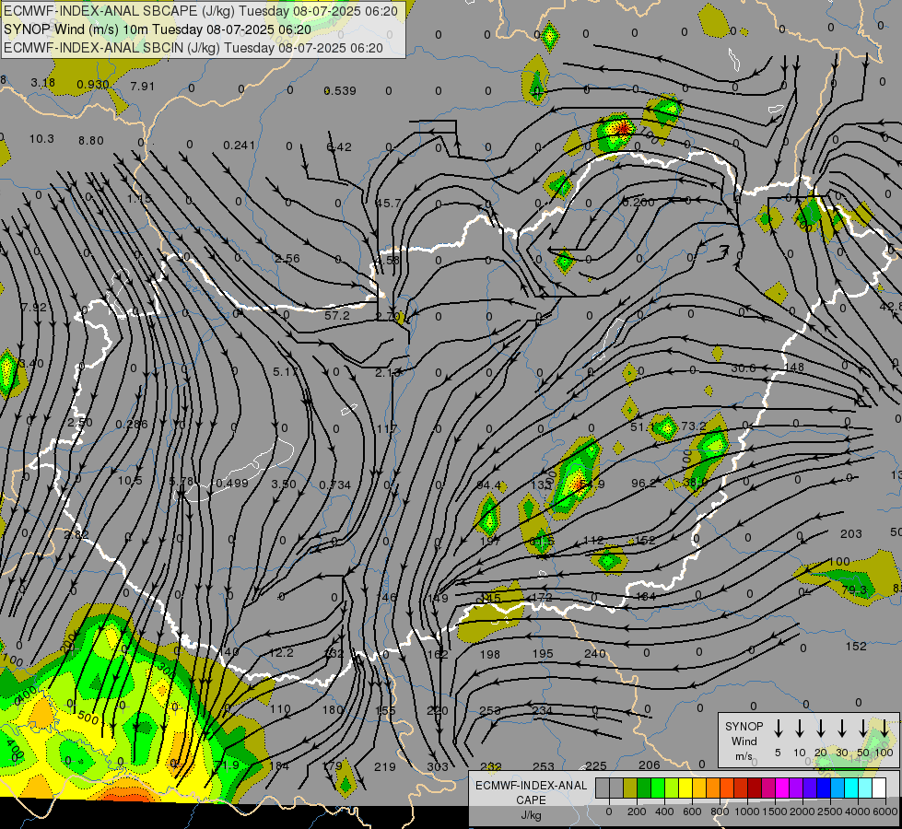
Task: Click the 96.2 value on map
Action: pyautogui.click(x=644, y=483)
